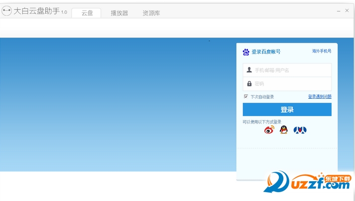Click the uzzf.com watermark logo
Screen dimensions: 355x201
(x=308, y=182)
